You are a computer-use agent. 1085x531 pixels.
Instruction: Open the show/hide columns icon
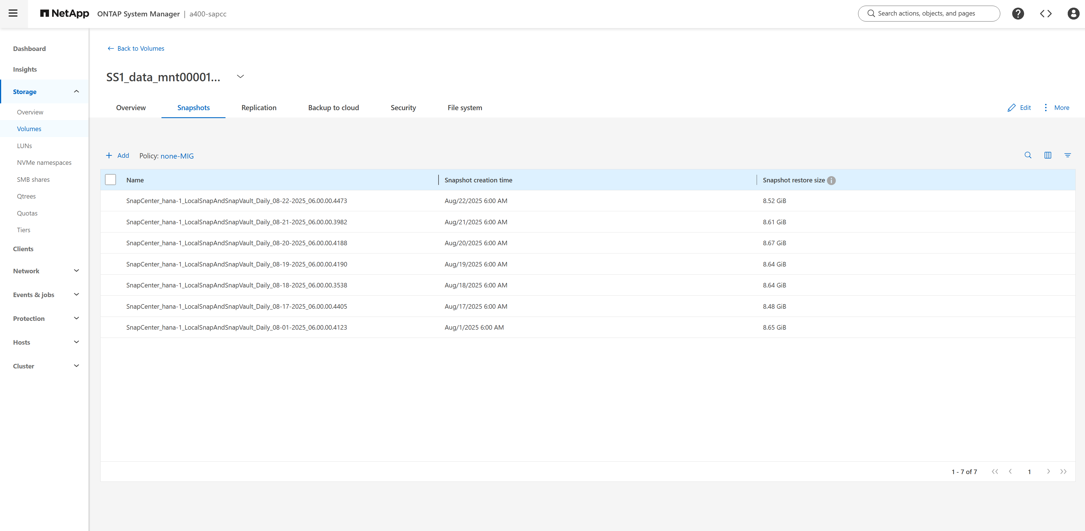click(x=1048, y=155)
